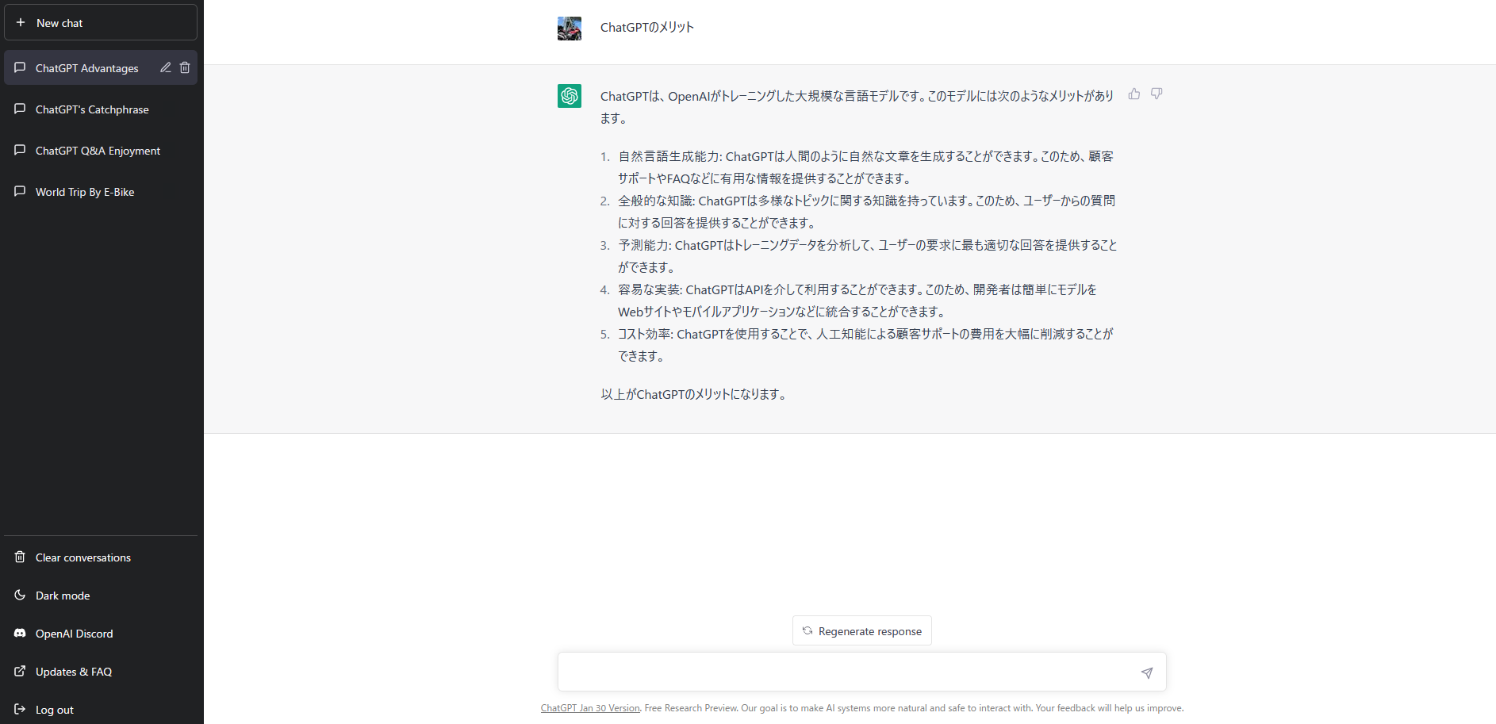This screenshot has width=1496, height=724.
Task: Click Log out in the sidebar
Action: 54,710
